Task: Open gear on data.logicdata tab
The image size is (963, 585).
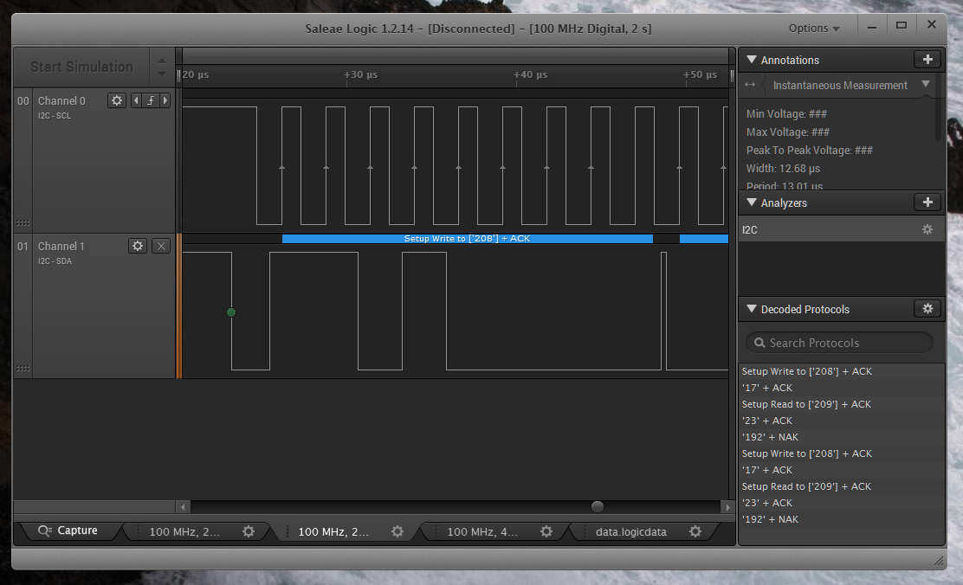Action: pyautogui.click(x=695, y=531)
